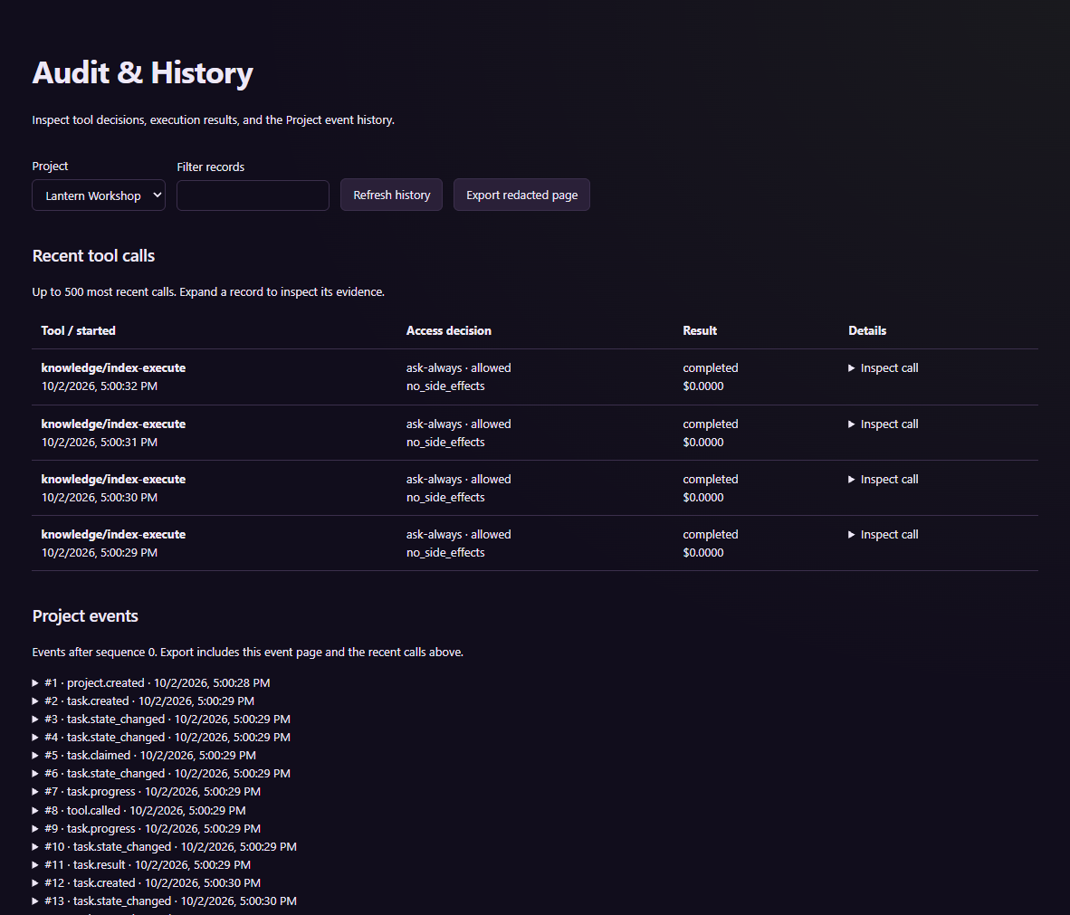
Task: Expand event #1 project.created
Action: pyautogui.click(x=151, y=682)
